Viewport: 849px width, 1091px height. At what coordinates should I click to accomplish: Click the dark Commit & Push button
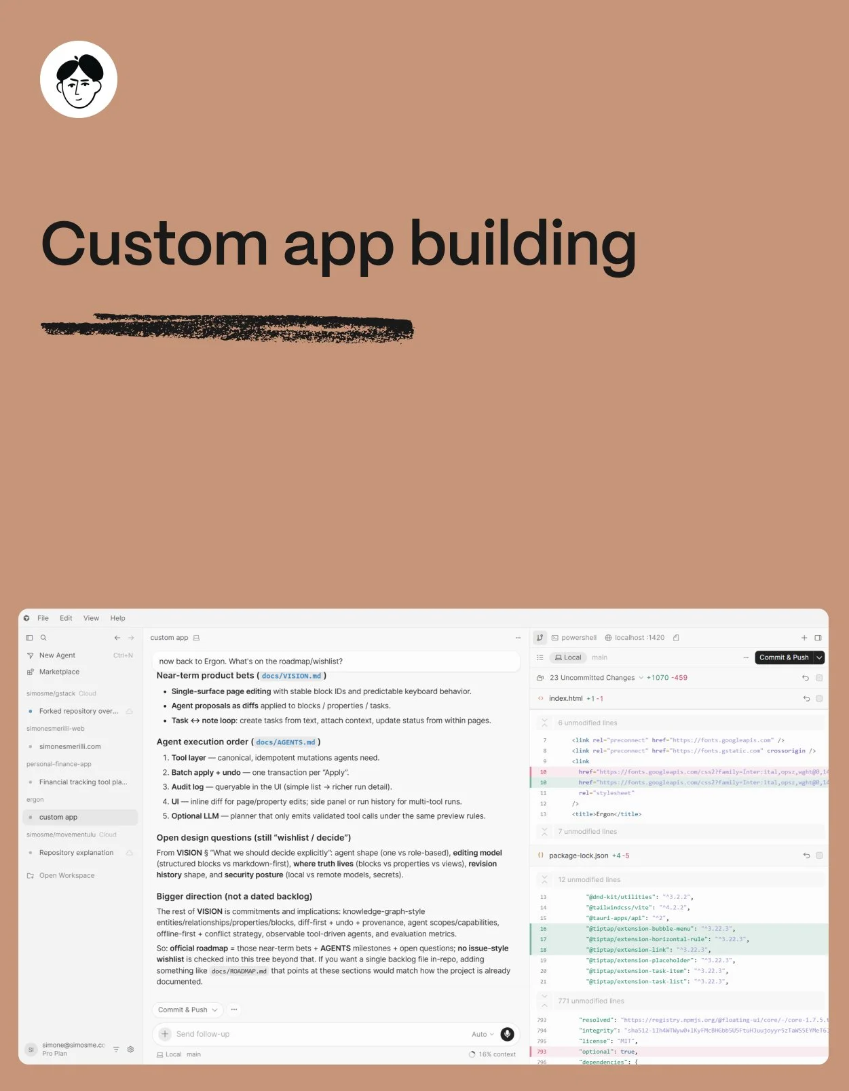pos(784,657)
